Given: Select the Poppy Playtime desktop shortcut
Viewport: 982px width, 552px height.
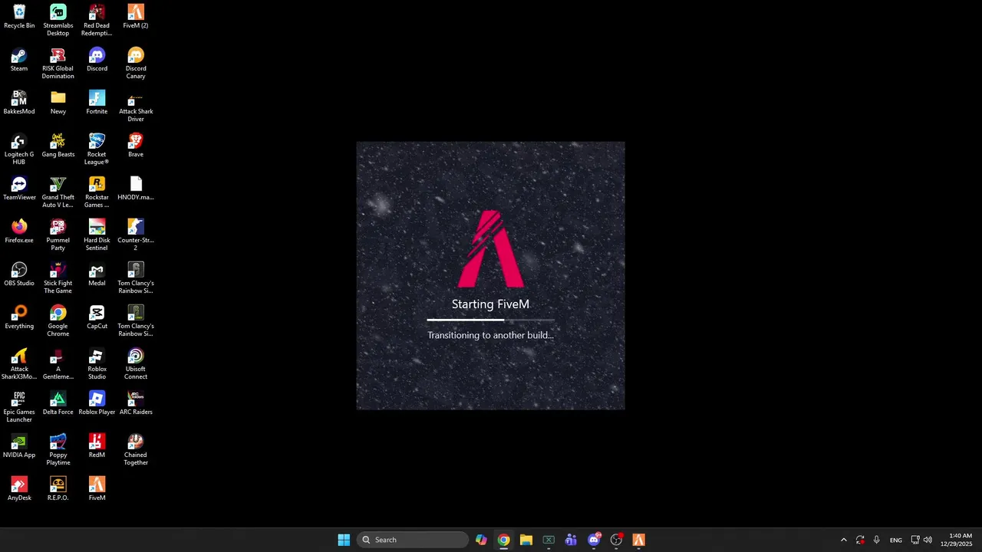Looking at the screenshot, I should (58, 449).
